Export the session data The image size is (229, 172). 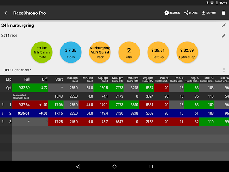(209, 13)
